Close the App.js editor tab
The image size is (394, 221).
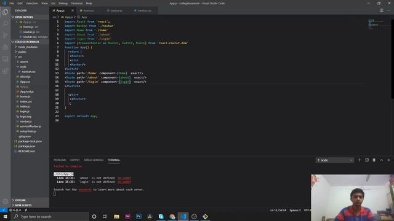[x=73, y=10]
